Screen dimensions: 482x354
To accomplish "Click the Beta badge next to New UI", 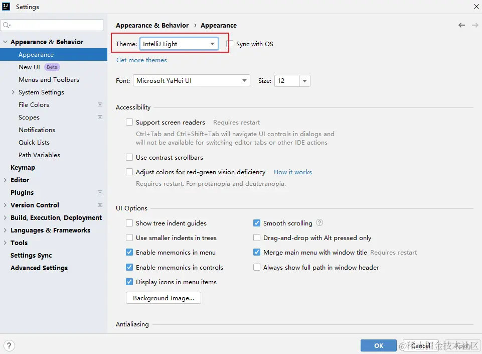I will coord(52,67).
